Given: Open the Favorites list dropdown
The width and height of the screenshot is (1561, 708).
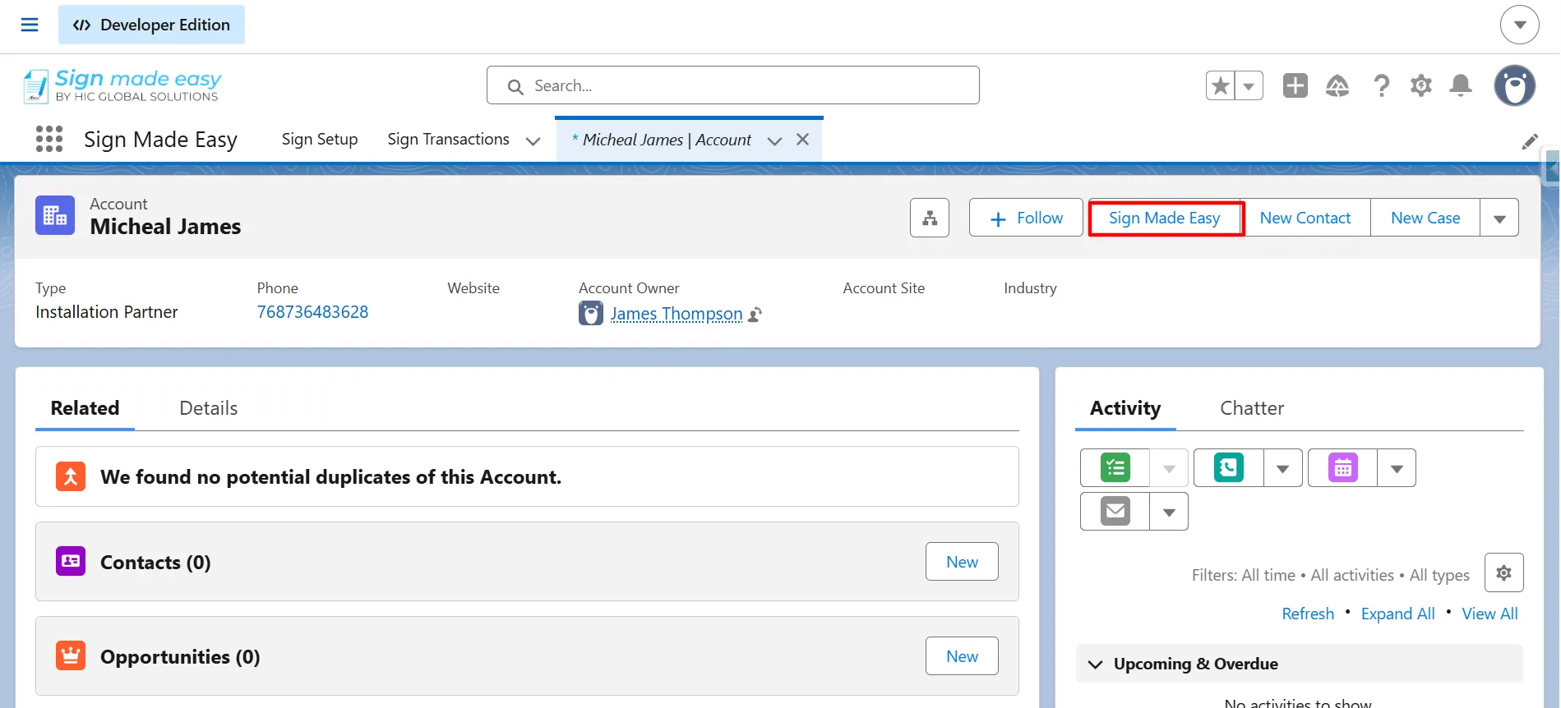Looking at the screenshot, I should pos(1249,85).
